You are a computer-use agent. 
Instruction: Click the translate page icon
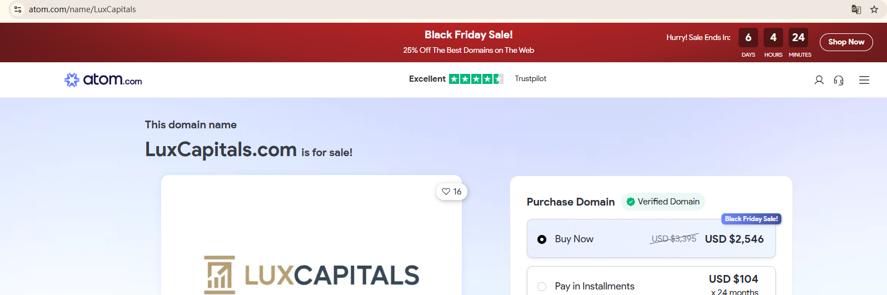coord(856,9)
